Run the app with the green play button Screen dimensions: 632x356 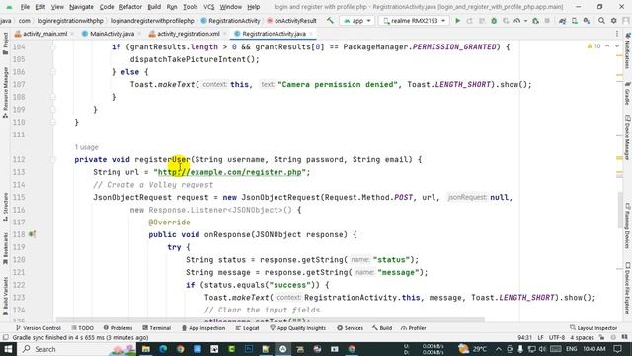pyautogui.click(x=457, y=20)
